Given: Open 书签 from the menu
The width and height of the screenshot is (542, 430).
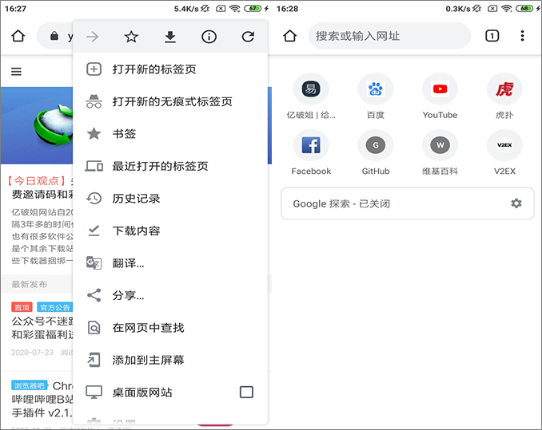Looking at the screenshot, I should pos(170,134).
